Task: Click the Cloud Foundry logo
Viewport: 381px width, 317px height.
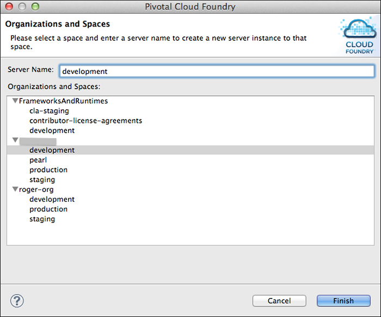Action: coord(359,36)
